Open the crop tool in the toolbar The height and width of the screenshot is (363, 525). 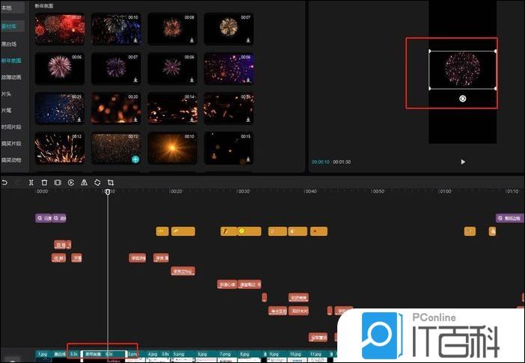click(111, 182)
